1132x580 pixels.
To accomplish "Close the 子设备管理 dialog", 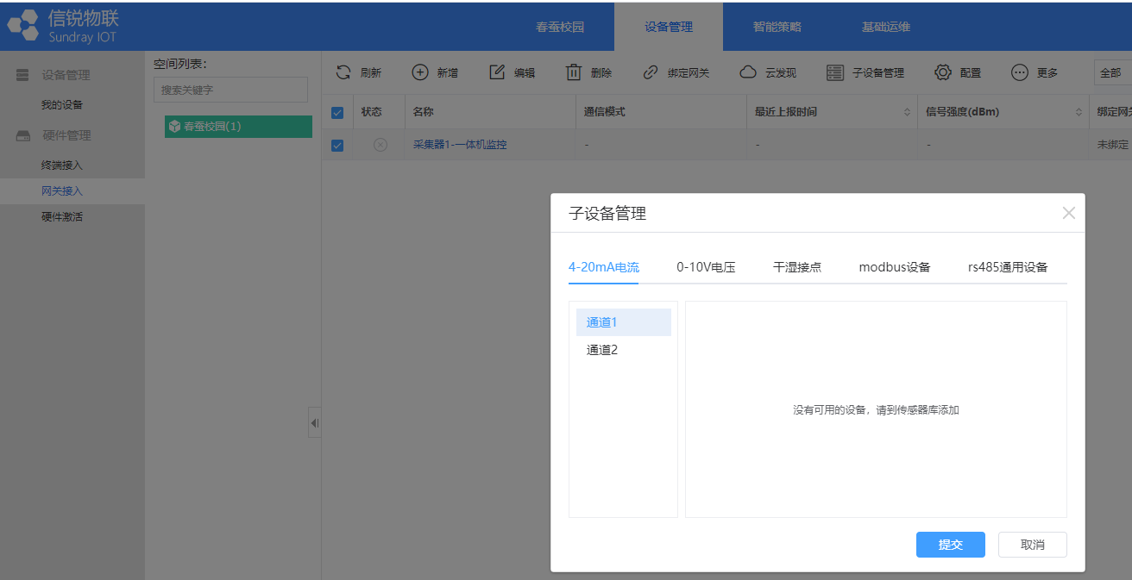I will tap(1069, 213).
